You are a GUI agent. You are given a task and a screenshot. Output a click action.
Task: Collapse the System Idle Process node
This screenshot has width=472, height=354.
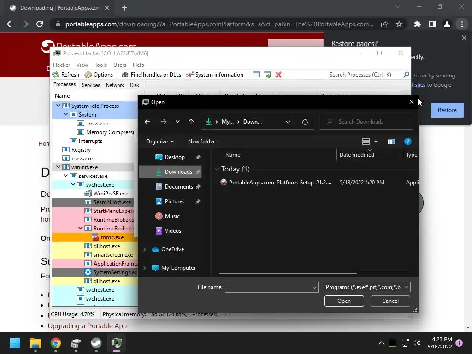[59, 106]
